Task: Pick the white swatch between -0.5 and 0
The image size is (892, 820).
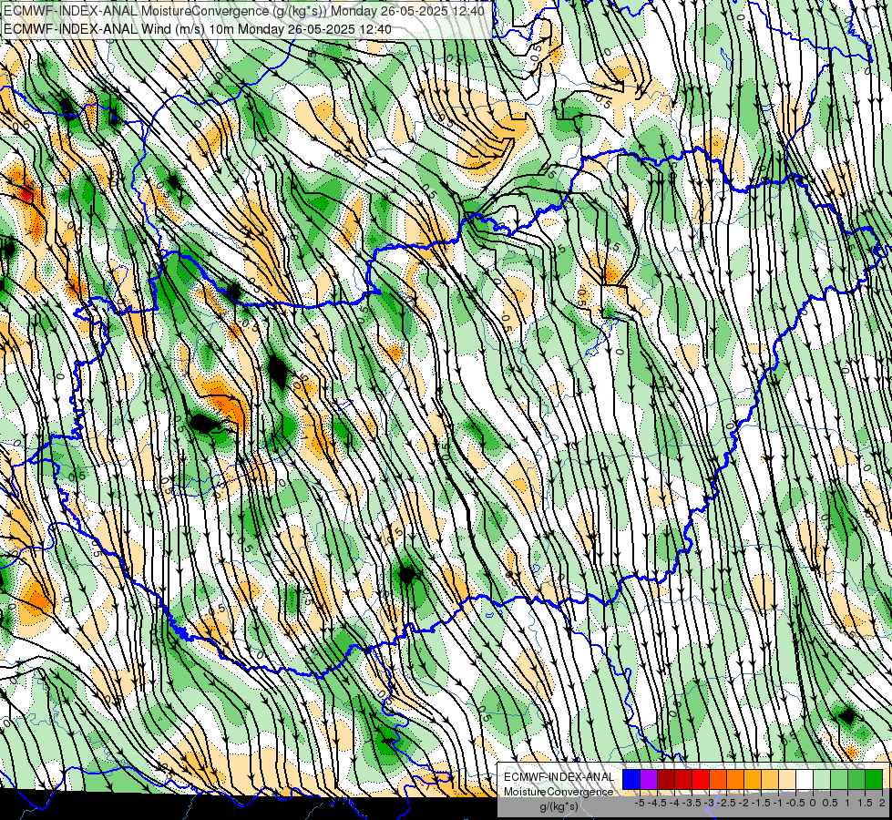Action: [x=805, y=780]
